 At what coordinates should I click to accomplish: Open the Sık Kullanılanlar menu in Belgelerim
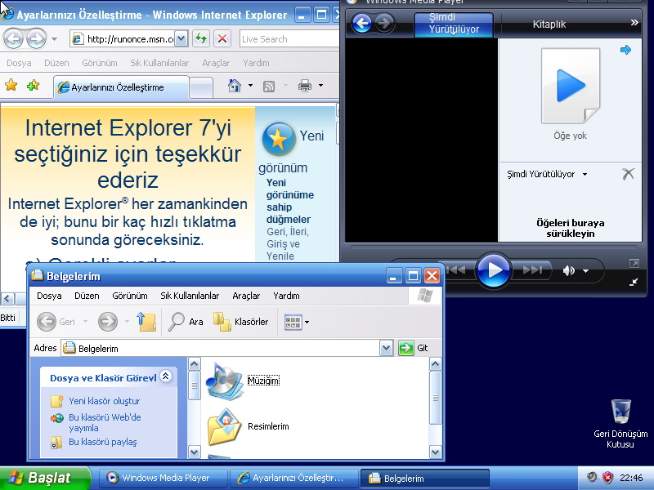click(x=190, y=296)
